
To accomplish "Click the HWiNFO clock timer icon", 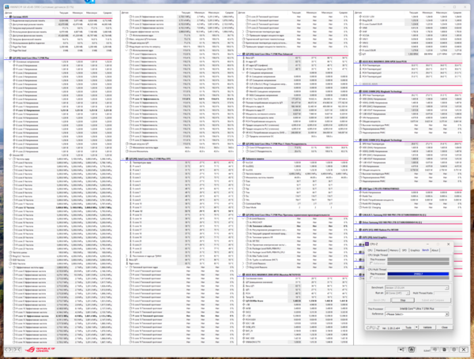I will pos(435,350).
